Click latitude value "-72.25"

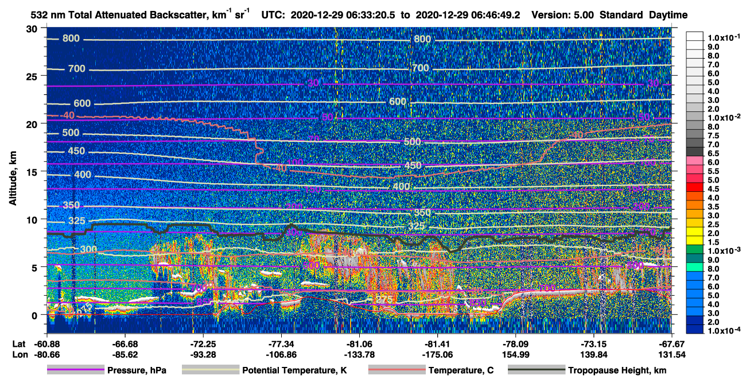(203, 344)
